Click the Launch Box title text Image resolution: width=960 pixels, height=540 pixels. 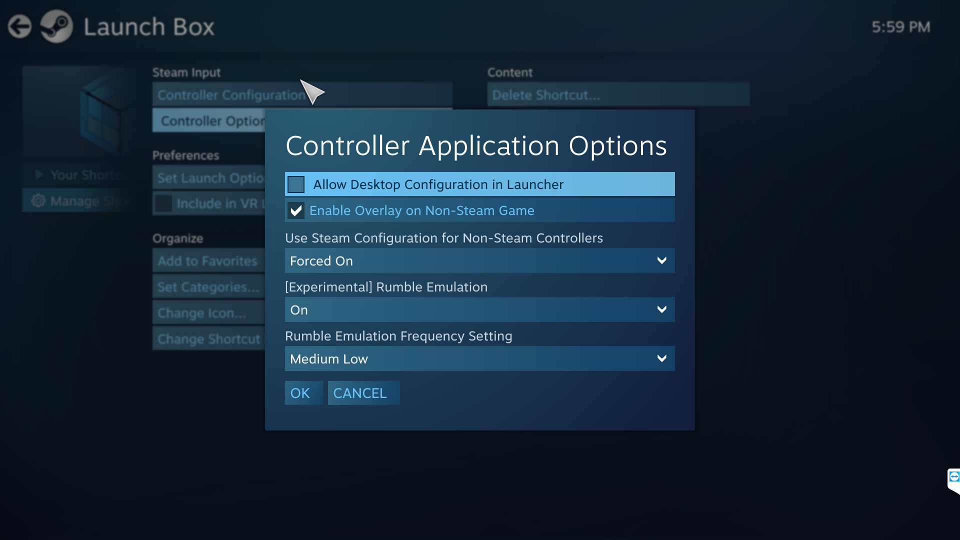149,27
